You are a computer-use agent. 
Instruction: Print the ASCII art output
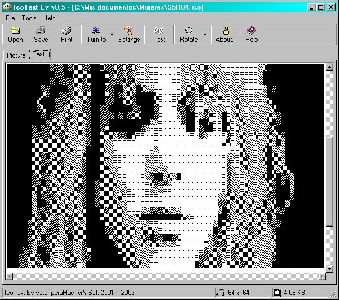coord(66,34)
